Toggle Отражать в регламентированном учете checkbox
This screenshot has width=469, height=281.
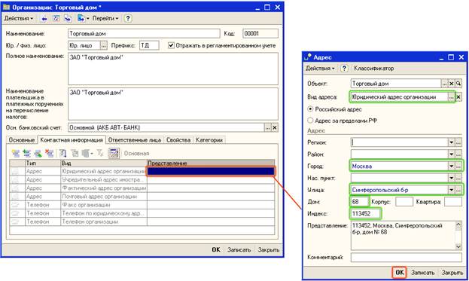tap(171, 45)
